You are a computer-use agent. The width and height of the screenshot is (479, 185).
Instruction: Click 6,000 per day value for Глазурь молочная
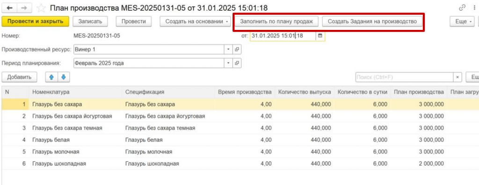(x=380, y=152)
